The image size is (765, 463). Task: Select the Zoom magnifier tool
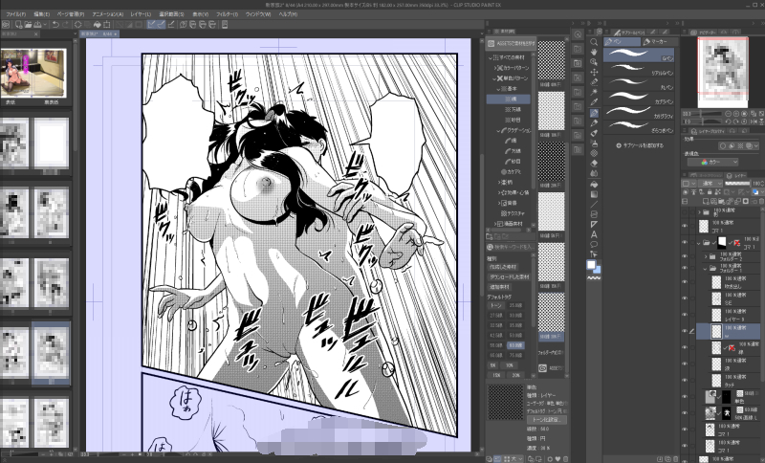(594, 42)
